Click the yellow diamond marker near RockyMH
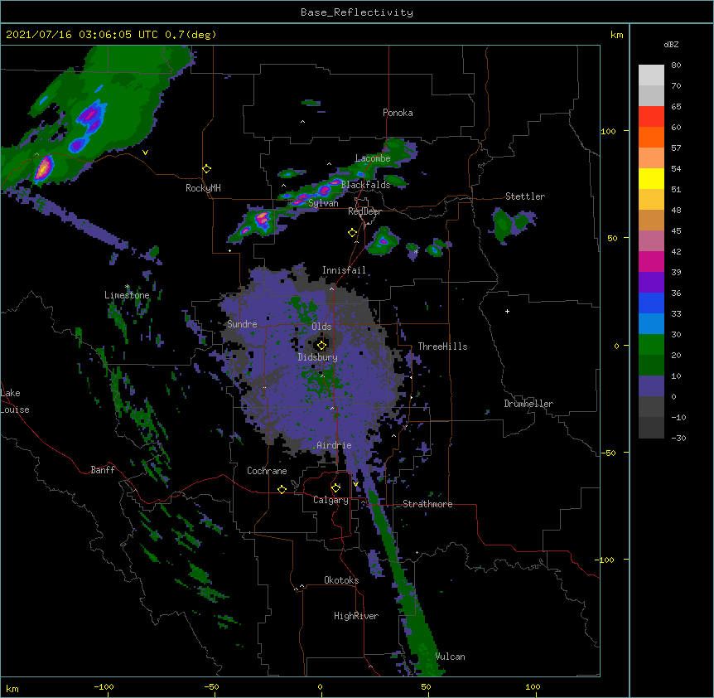The height and width of the screenshot is (698, 714). click(207, 169)
